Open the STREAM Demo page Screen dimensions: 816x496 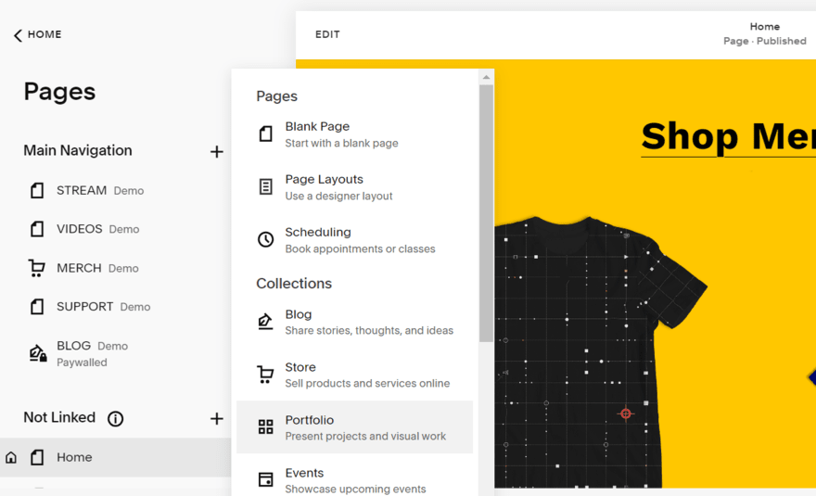click(116, 190)
